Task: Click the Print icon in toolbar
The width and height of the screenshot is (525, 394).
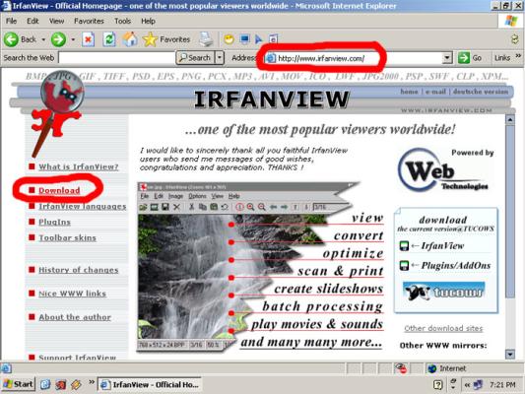Action: (x=206, y=39)
